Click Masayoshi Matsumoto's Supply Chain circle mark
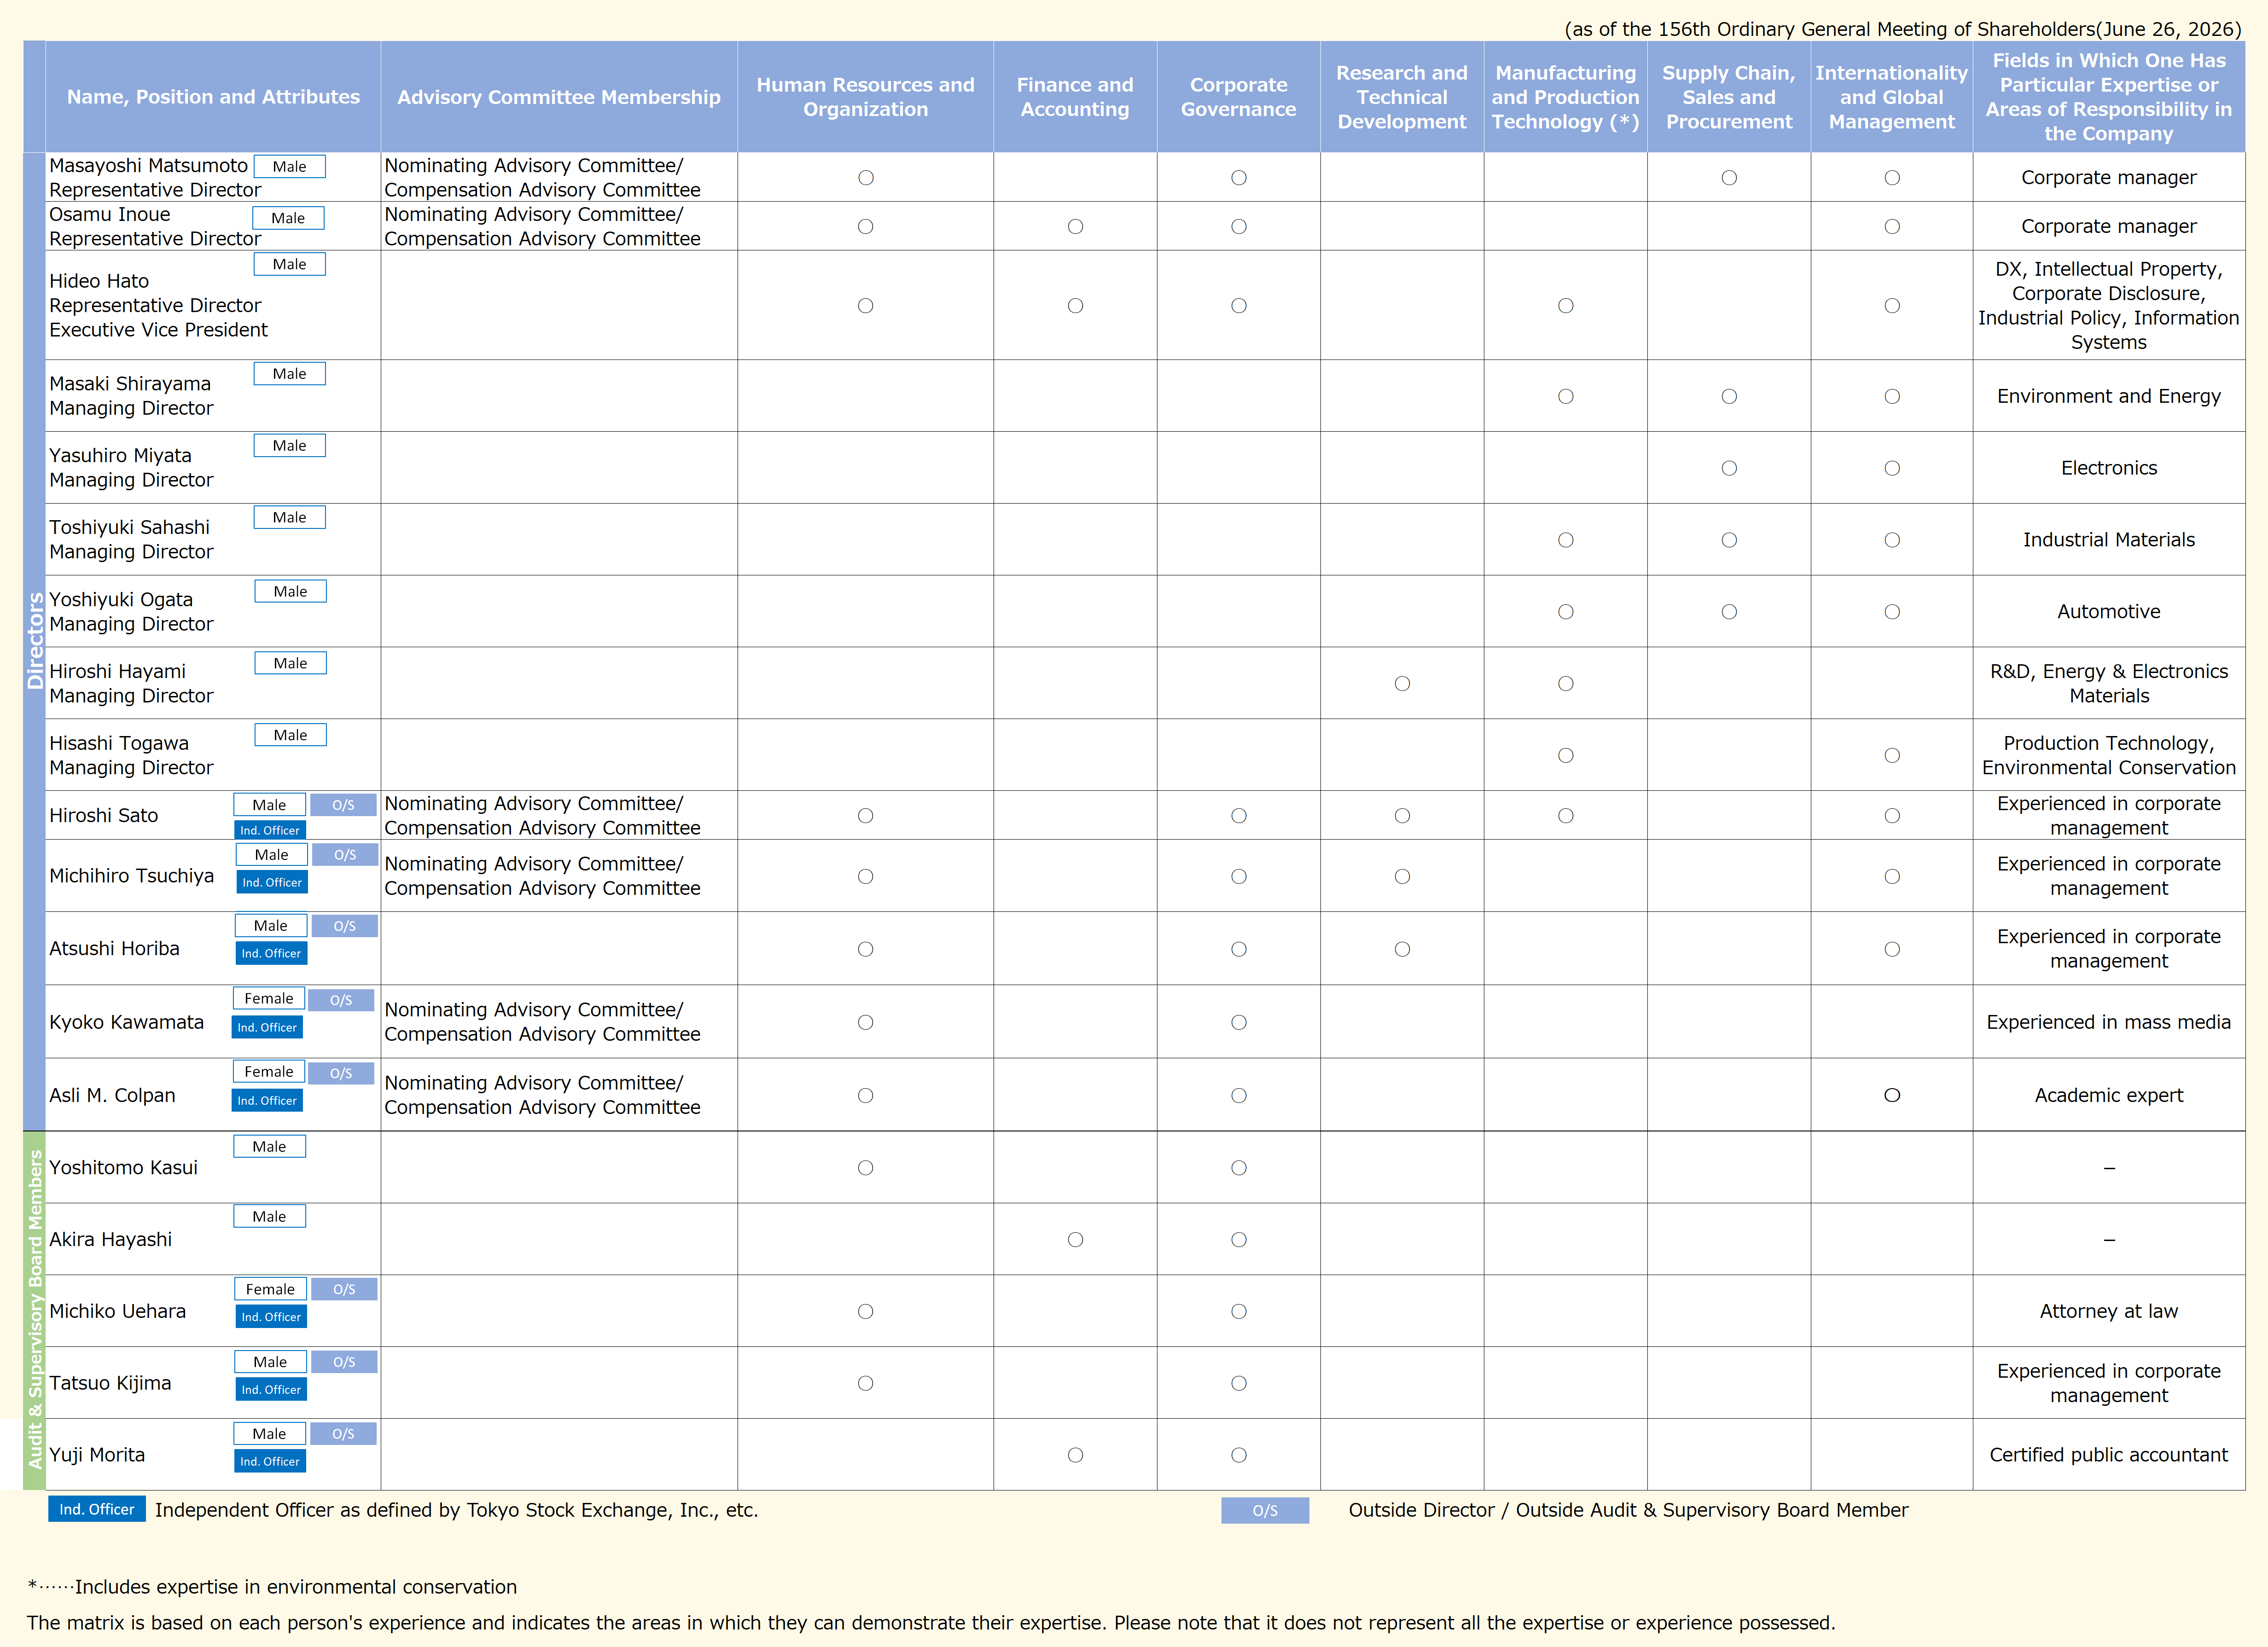Screen dimensions: 2268x1647 tap(1729, 178)
